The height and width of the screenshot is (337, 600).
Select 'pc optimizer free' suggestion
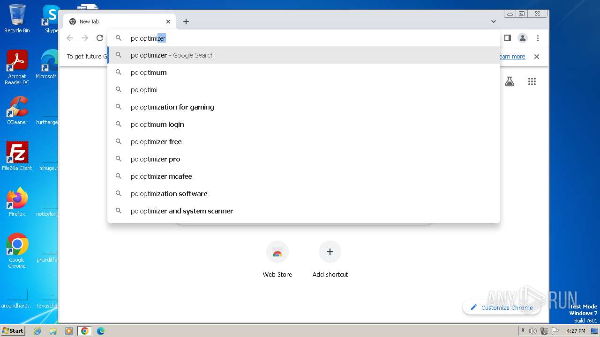[x=304, y=142]
